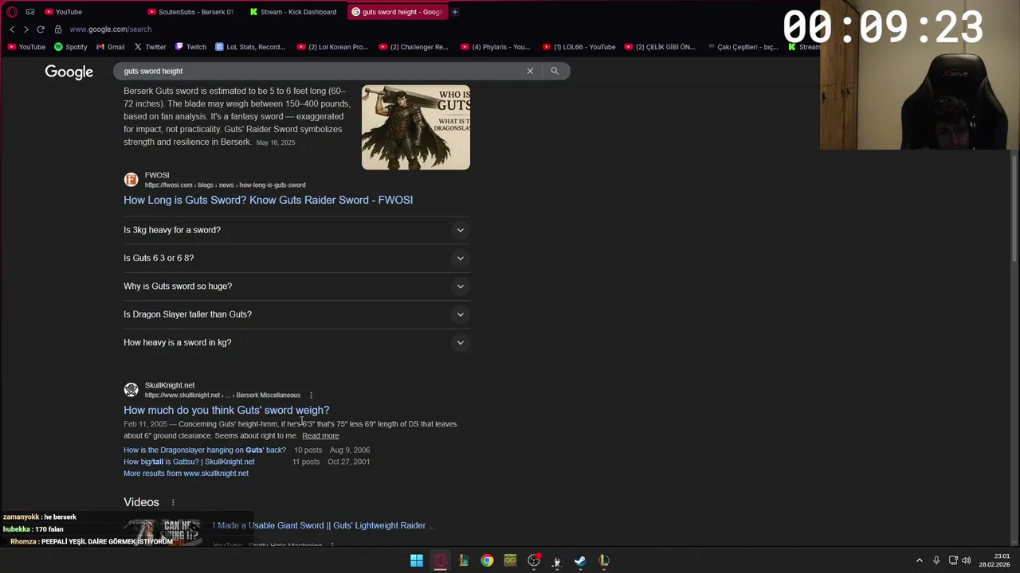Open "How much do you think Guts' sword weigh?"
This screenshot has width=1020, height=573.
click(x=226, y=410)
